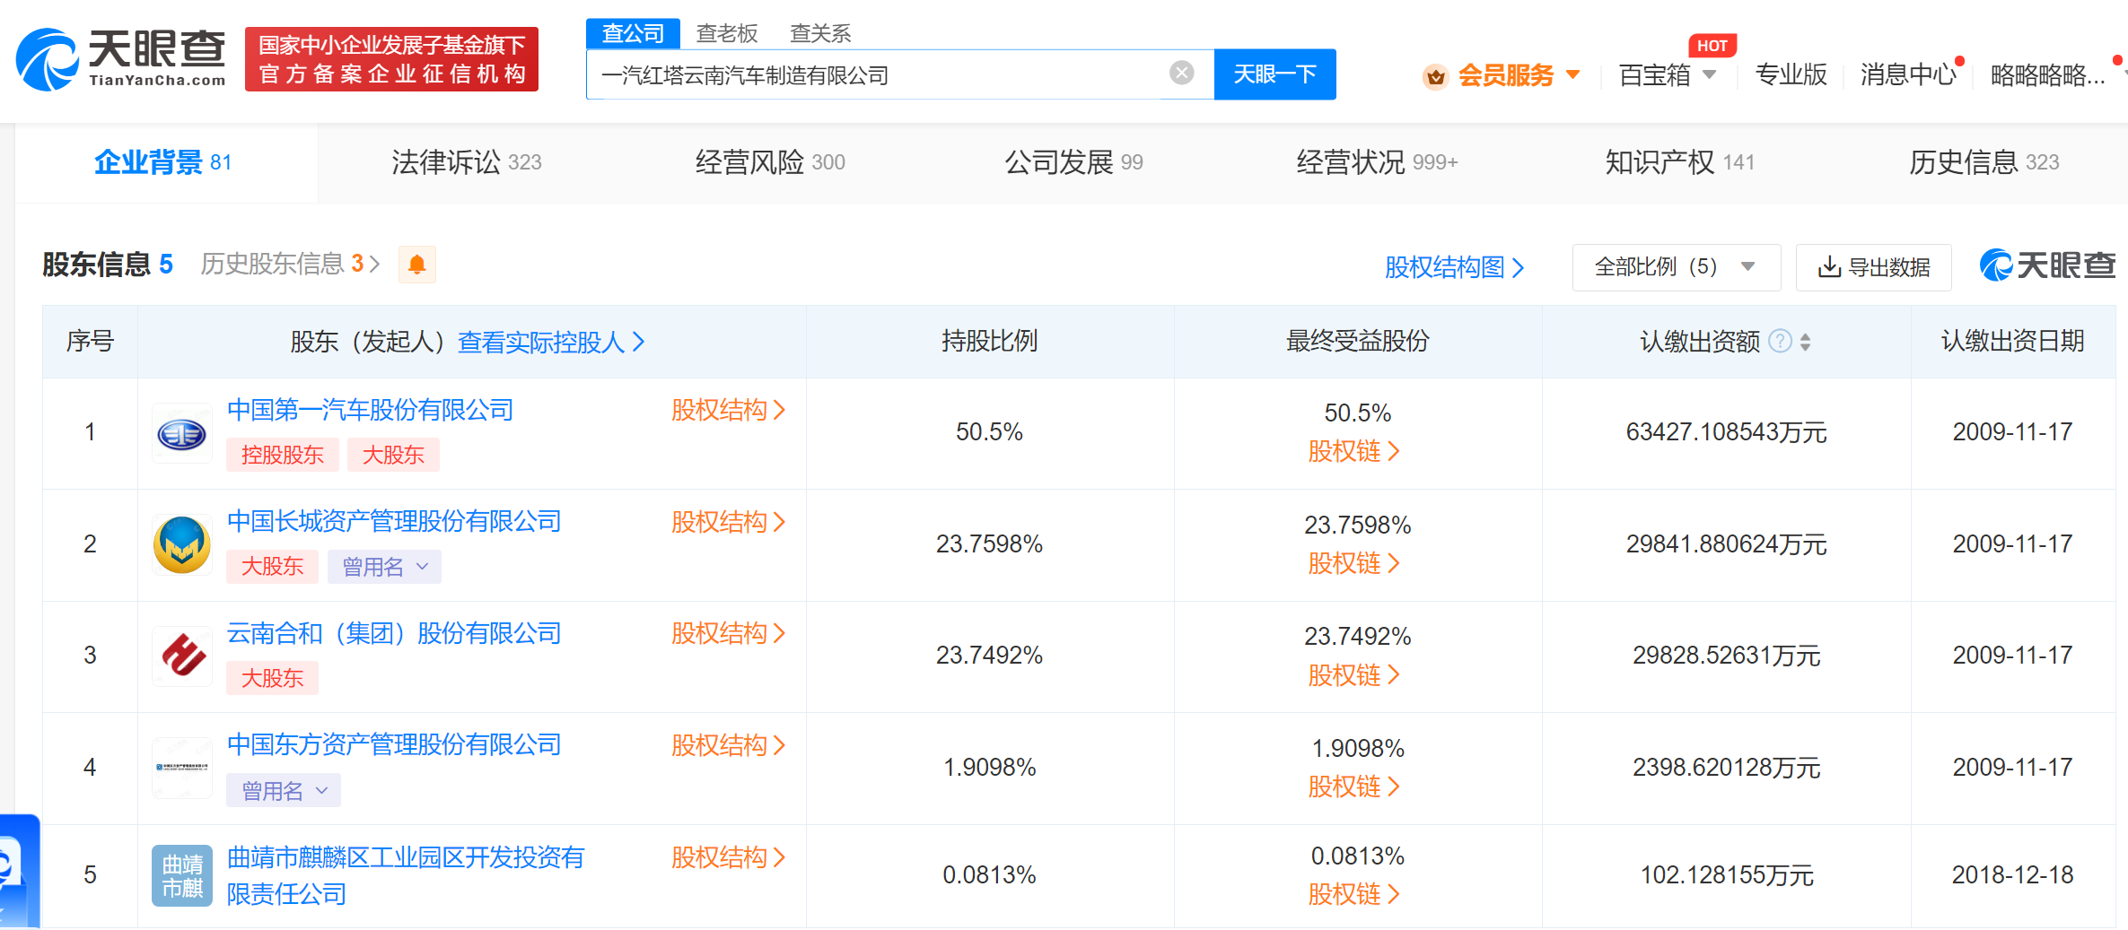Viewport: 2128px width, 930px height.
Task: Open the 曲靖市麒 avatar icon
Action: (x=182, y=875)
